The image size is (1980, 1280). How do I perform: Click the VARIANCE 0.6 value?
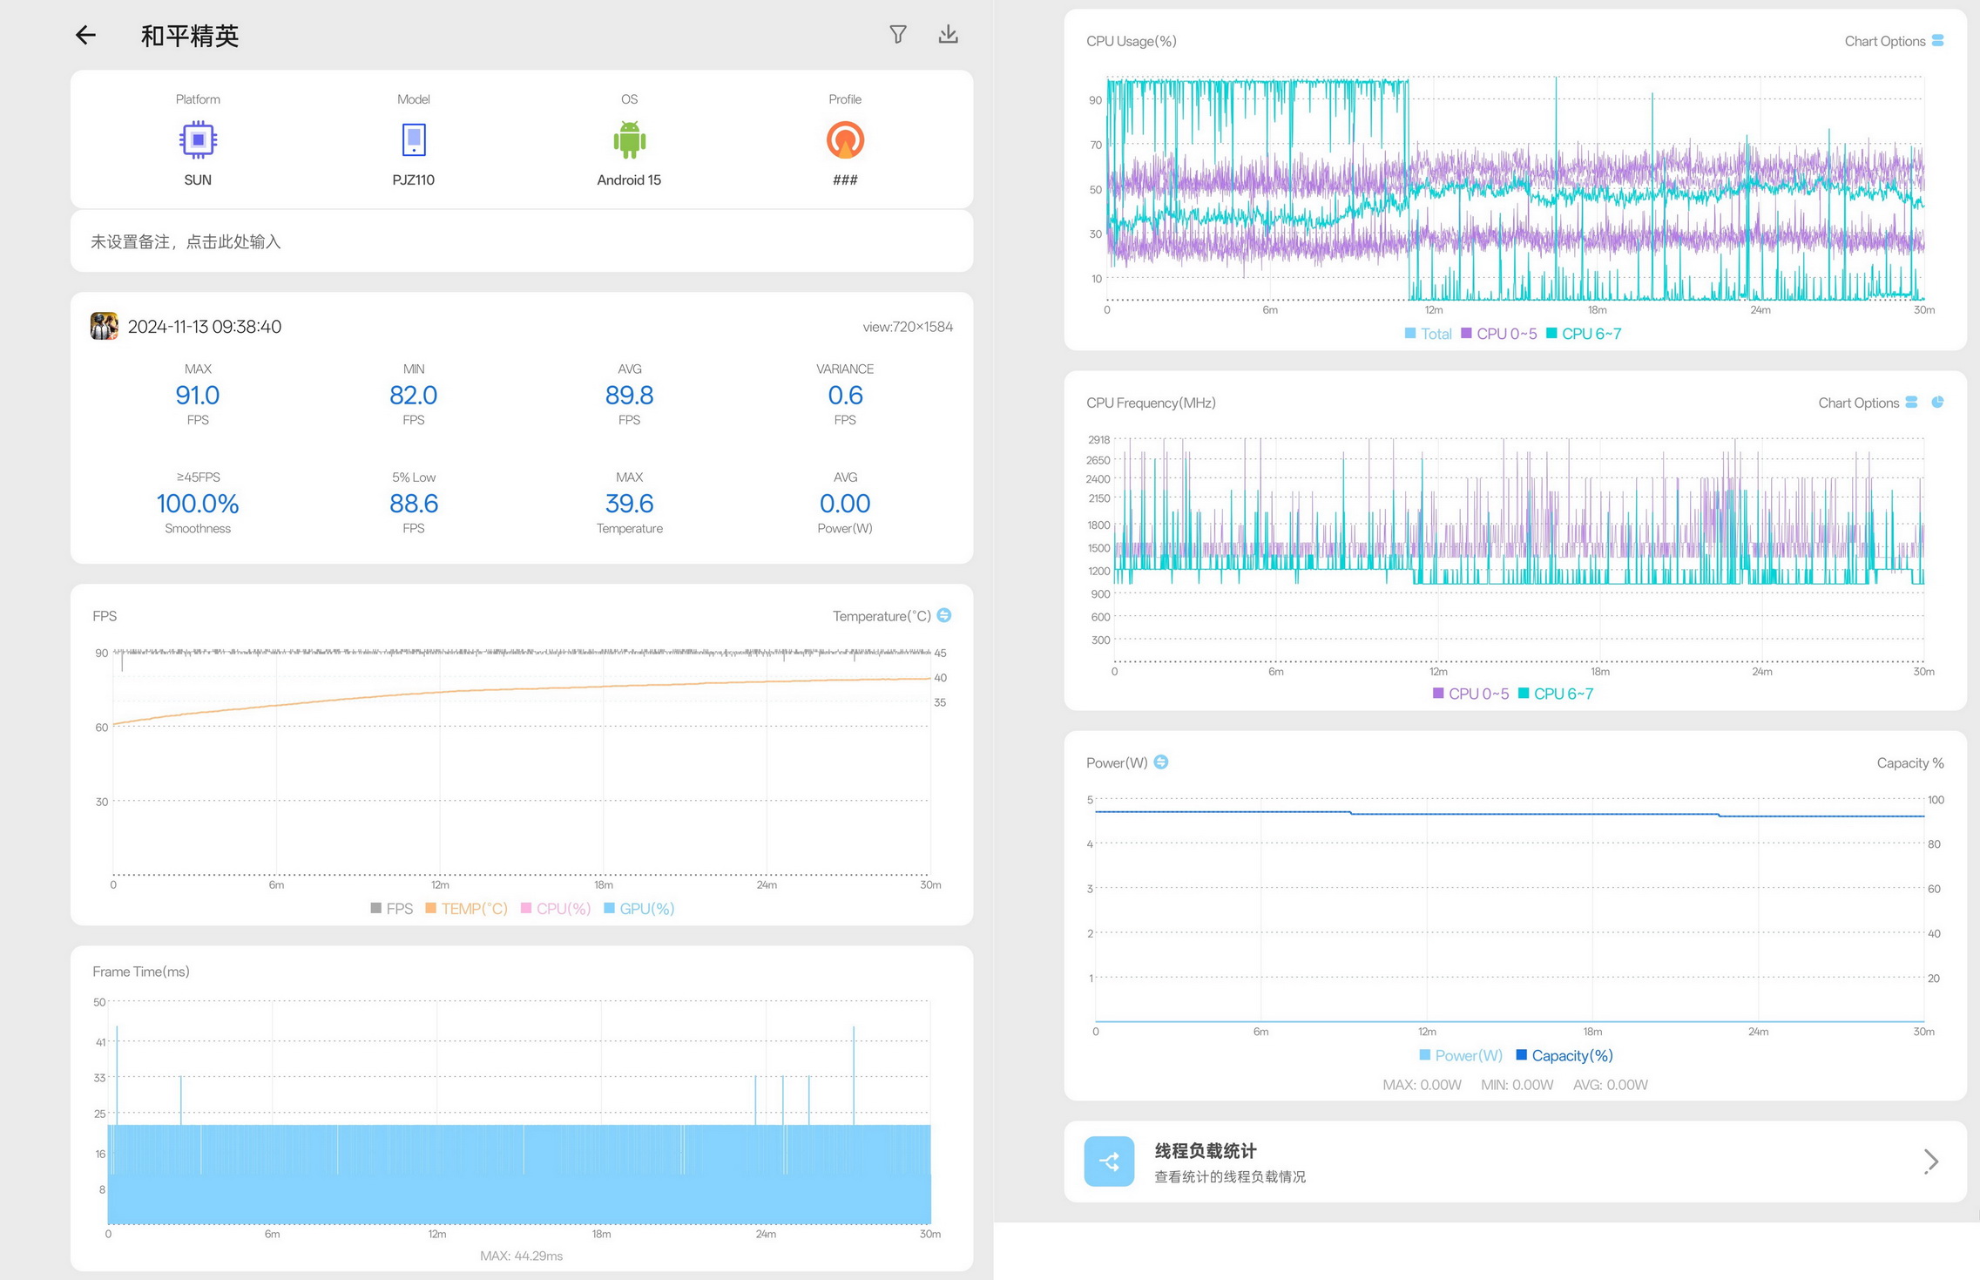pos(845,396)
